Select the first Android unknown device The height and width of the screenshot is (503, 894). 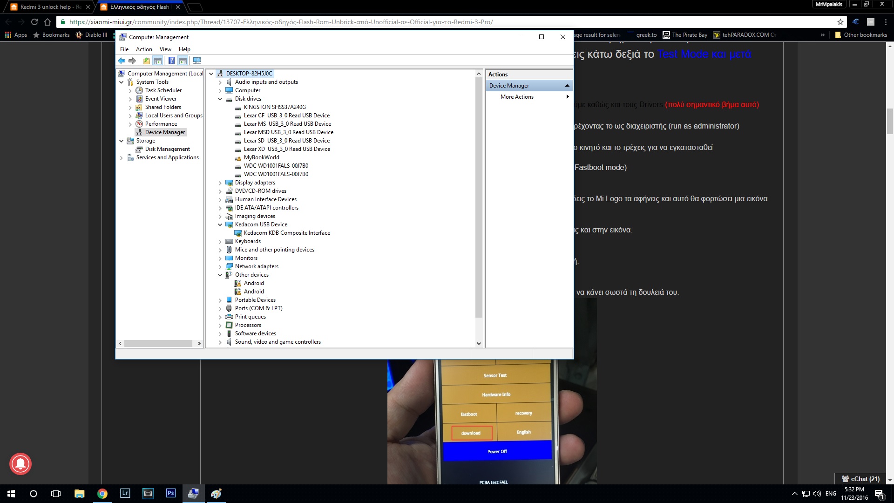254,283
